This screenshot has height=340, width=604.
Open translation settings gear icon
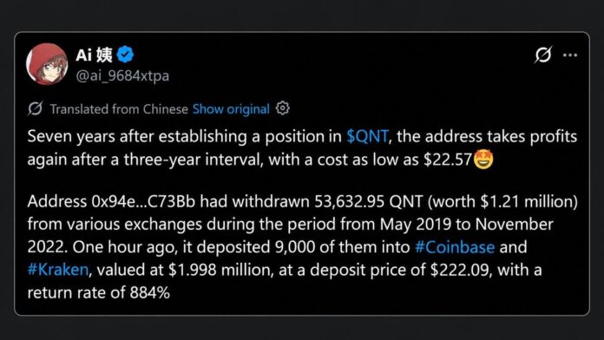(x=283, y=108)
